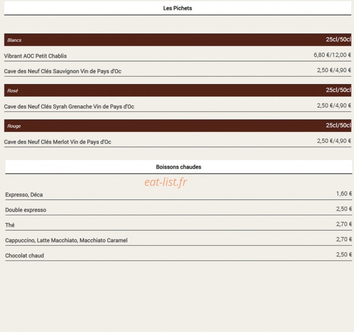
Task: Click the 25cl/50cl label on Rouge bar
Action: point(338,125)
